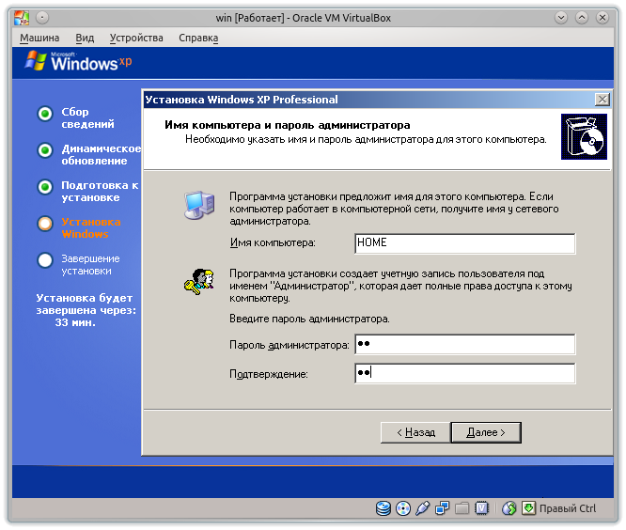
Task: Open the shared folders status icon
Action: tap(462, 508)
